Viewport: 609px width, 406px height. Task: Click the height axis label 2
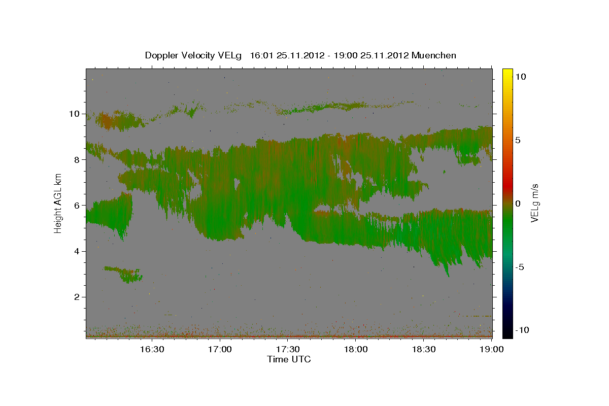point(77,297)
